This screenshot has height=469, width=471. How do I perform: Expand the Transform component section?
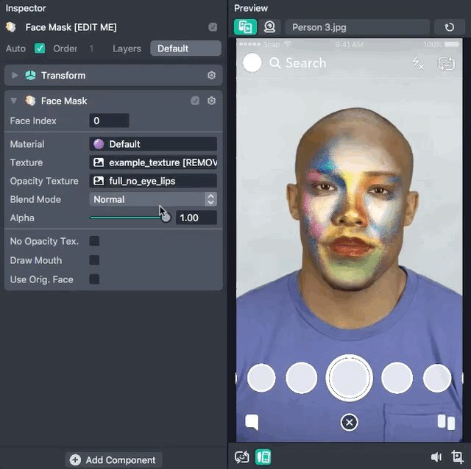click(15, 76)
